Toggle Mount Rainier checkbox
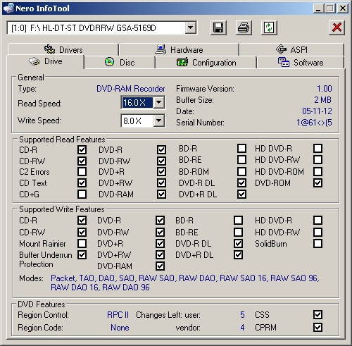The width and height of the screenshot is (352, 346). tap(82, 243)
